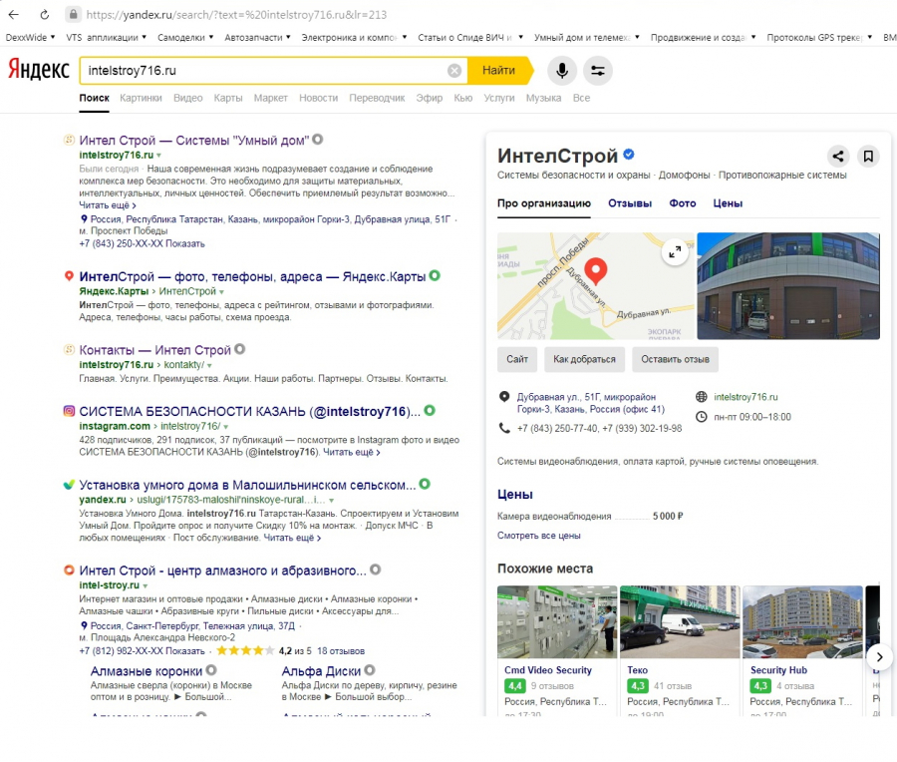Open the Маркет search tab
The height and width of the screenshot is (762, 897).
270,98
